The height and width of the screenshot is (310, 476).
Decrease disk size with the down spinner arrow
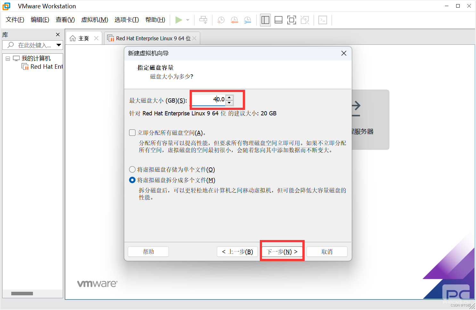[x=229, y=103]
